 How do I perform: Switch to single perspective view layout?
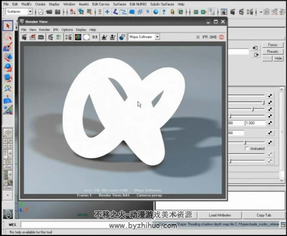8,133
